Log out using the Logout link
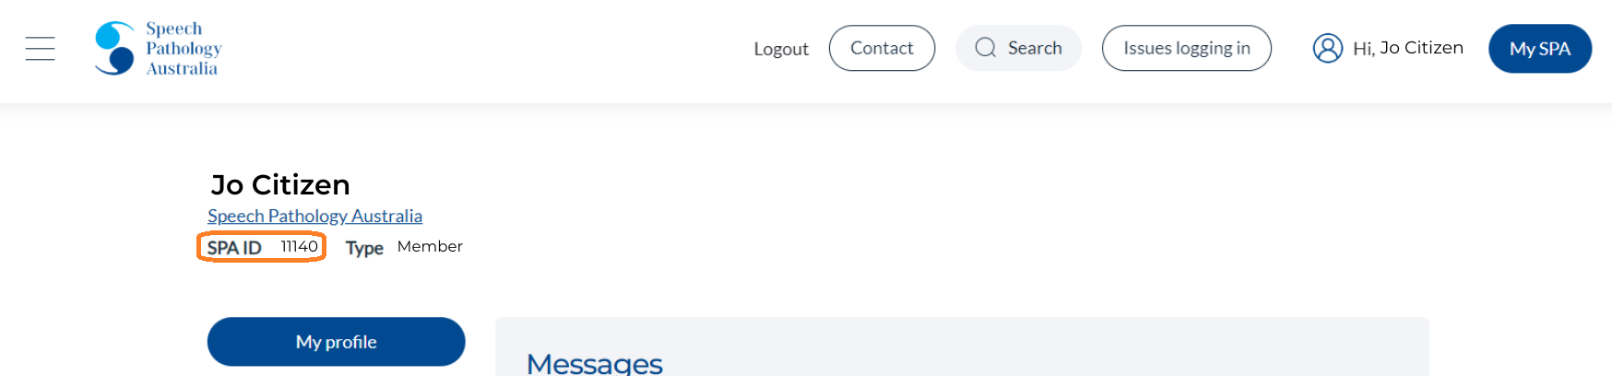 tap(781, 49)
